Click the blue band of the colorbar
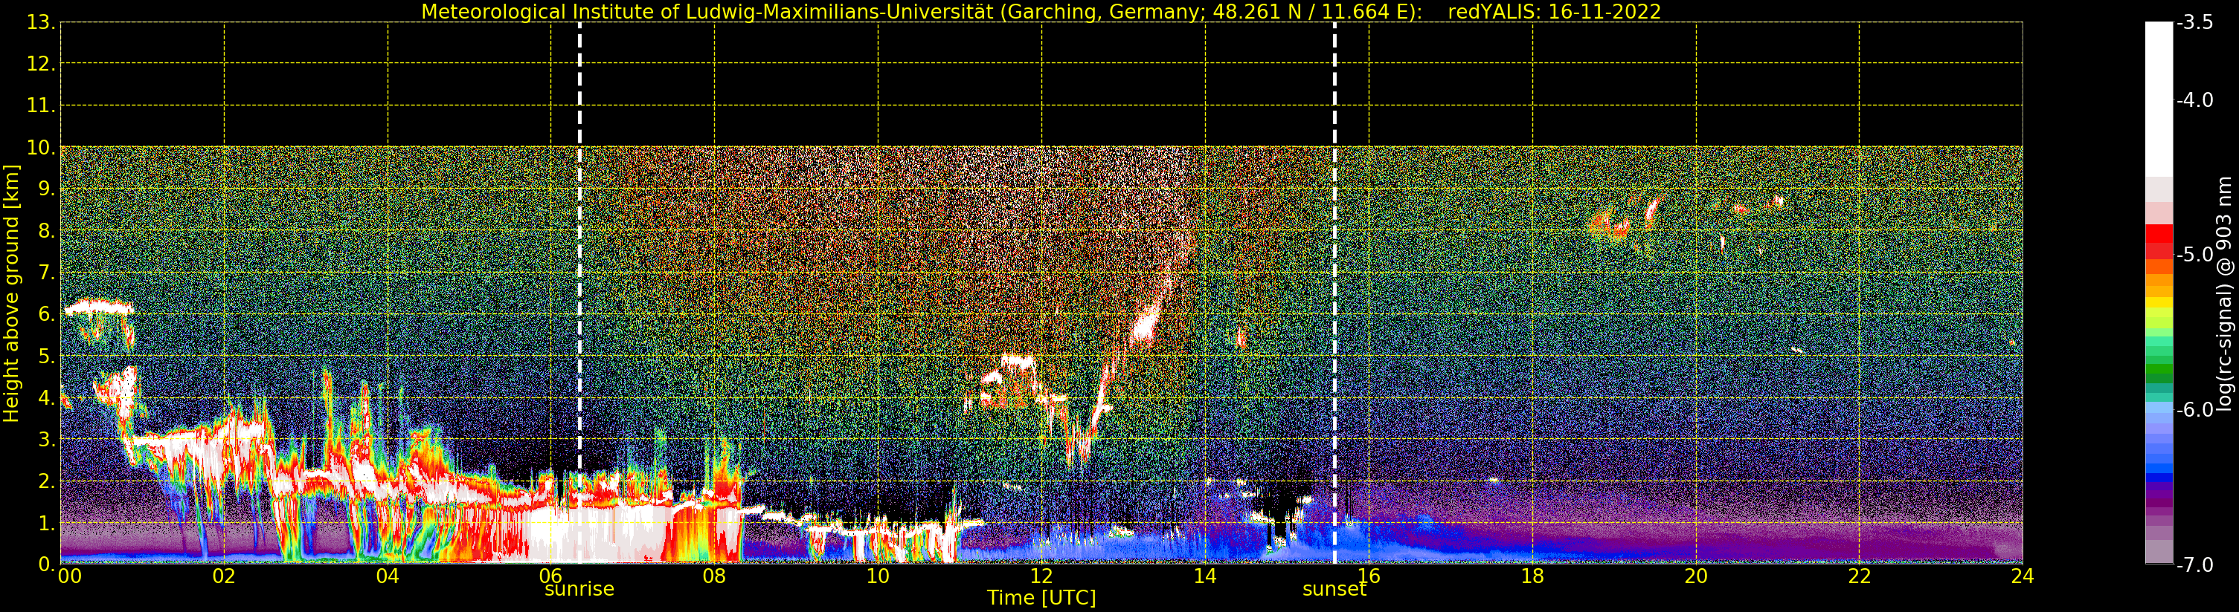 [2159, 477]
